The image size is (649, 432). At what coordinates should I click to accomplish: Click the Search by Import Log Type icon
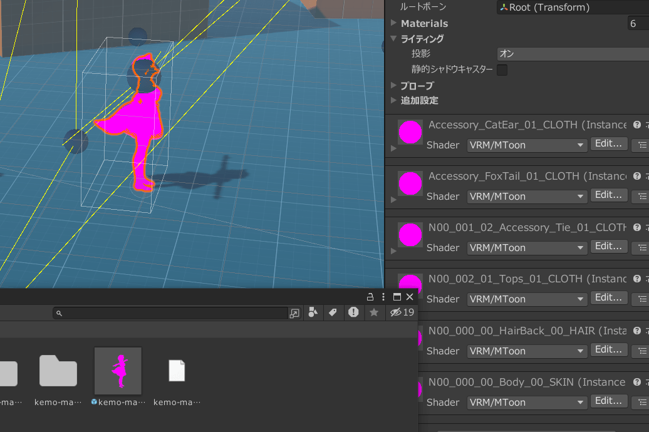click(x=353, y=312)
